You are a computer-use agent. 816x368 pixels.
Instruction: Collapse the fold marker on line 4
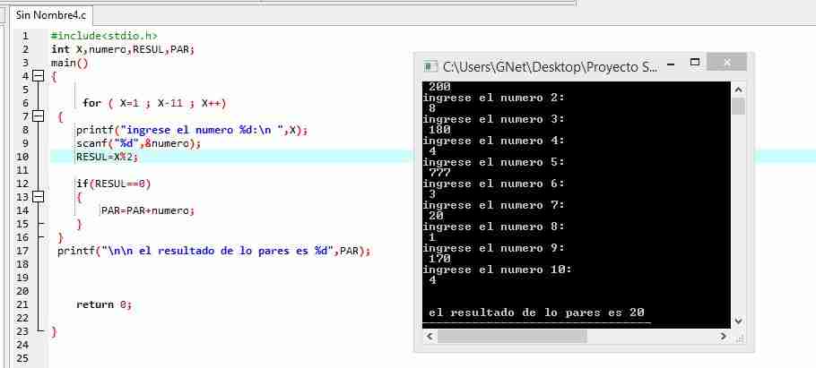[38, 76]
